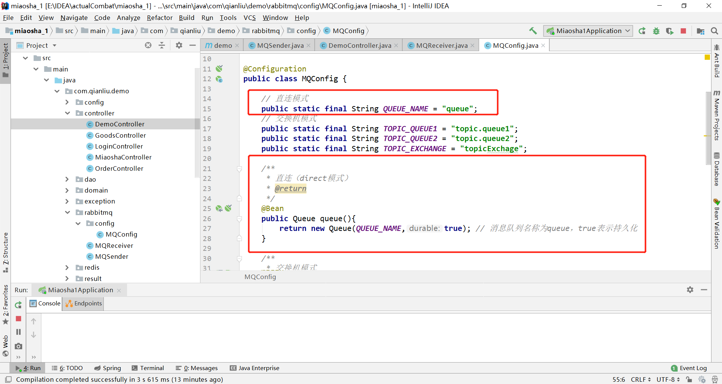The image size is (722, 384).
Task: Open the Ant Build tool window
Action: click(717, 61)
